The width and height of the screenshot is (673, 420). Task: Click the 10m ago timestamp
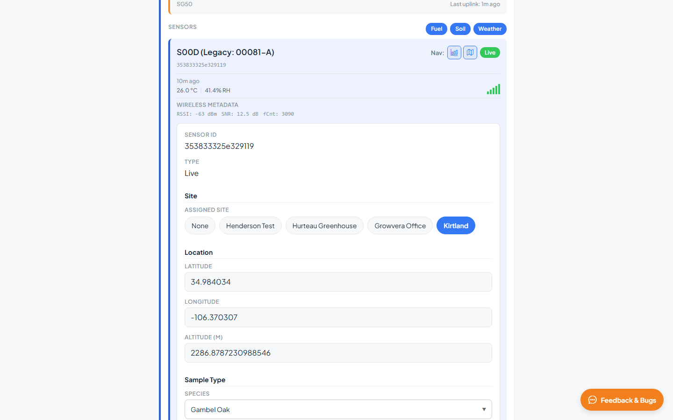pyautogui.click(x=188, y=81)
